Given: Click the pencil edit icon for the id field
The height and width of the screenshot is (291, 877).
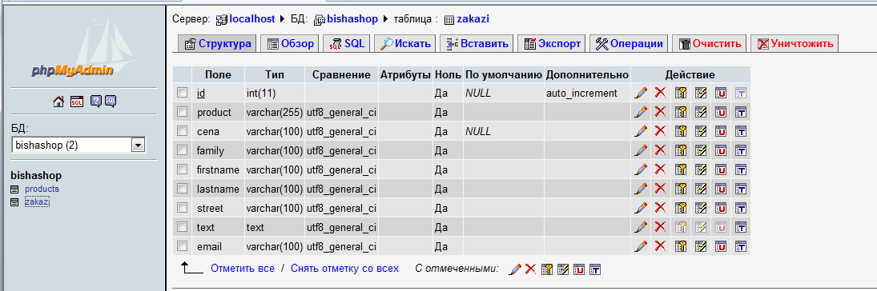Looking at the screenshot, I should (x=641, y=93).
